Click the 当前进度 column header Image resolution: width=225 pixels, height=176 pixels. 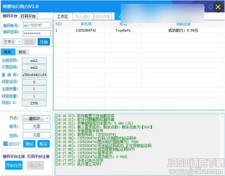183,24
